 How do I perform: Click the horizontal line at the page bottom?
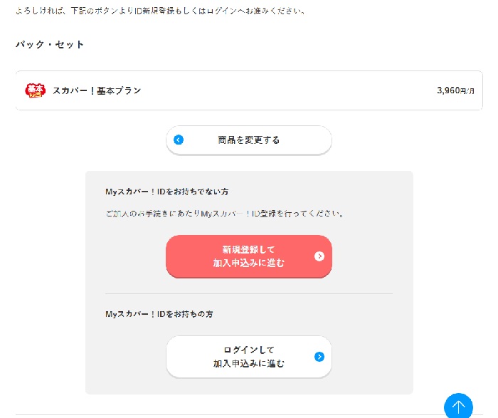[x=213, y=414]
